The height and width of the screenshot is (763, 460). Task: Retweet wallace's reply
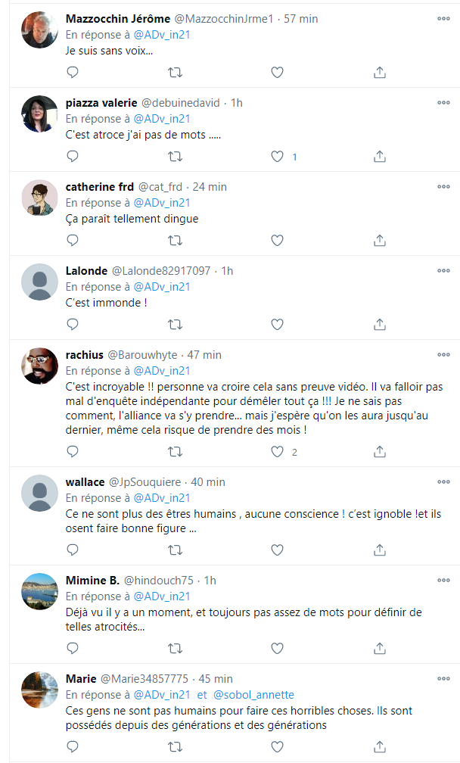click(x=175, y=550)
